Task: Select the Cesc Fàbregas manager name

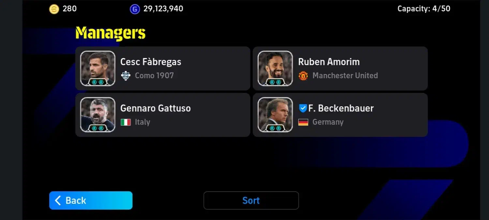Action: click(151, 62)
